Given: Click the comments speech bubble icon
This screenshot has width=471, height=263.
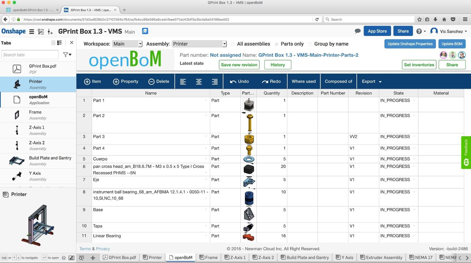Looking at the screenshot, I should click(x=358, y=31).
